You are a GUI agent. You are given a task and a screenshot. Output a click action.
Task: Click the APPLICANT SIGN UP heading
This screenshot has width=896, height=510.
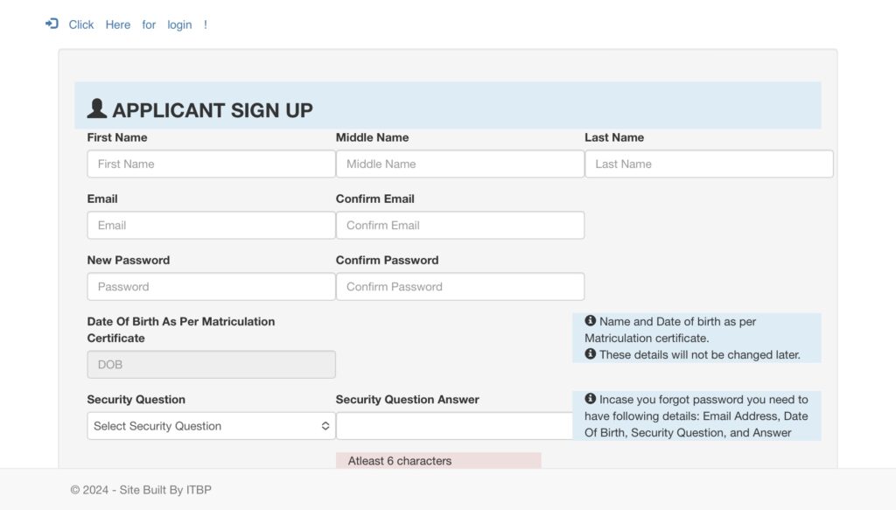(x=213, y=110)
